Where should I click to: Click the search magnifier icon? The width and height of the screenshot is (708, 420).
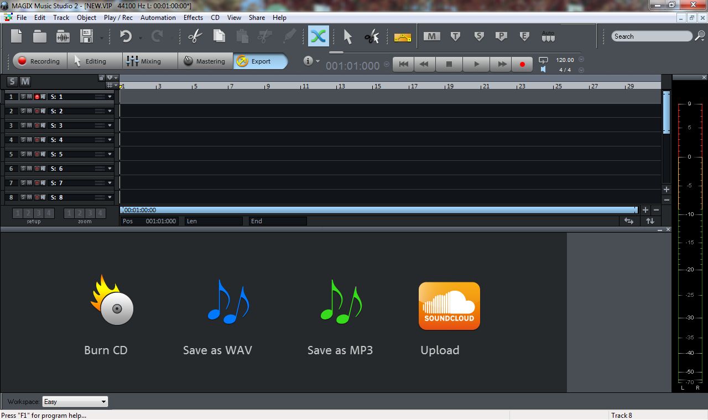coord(700,36)
